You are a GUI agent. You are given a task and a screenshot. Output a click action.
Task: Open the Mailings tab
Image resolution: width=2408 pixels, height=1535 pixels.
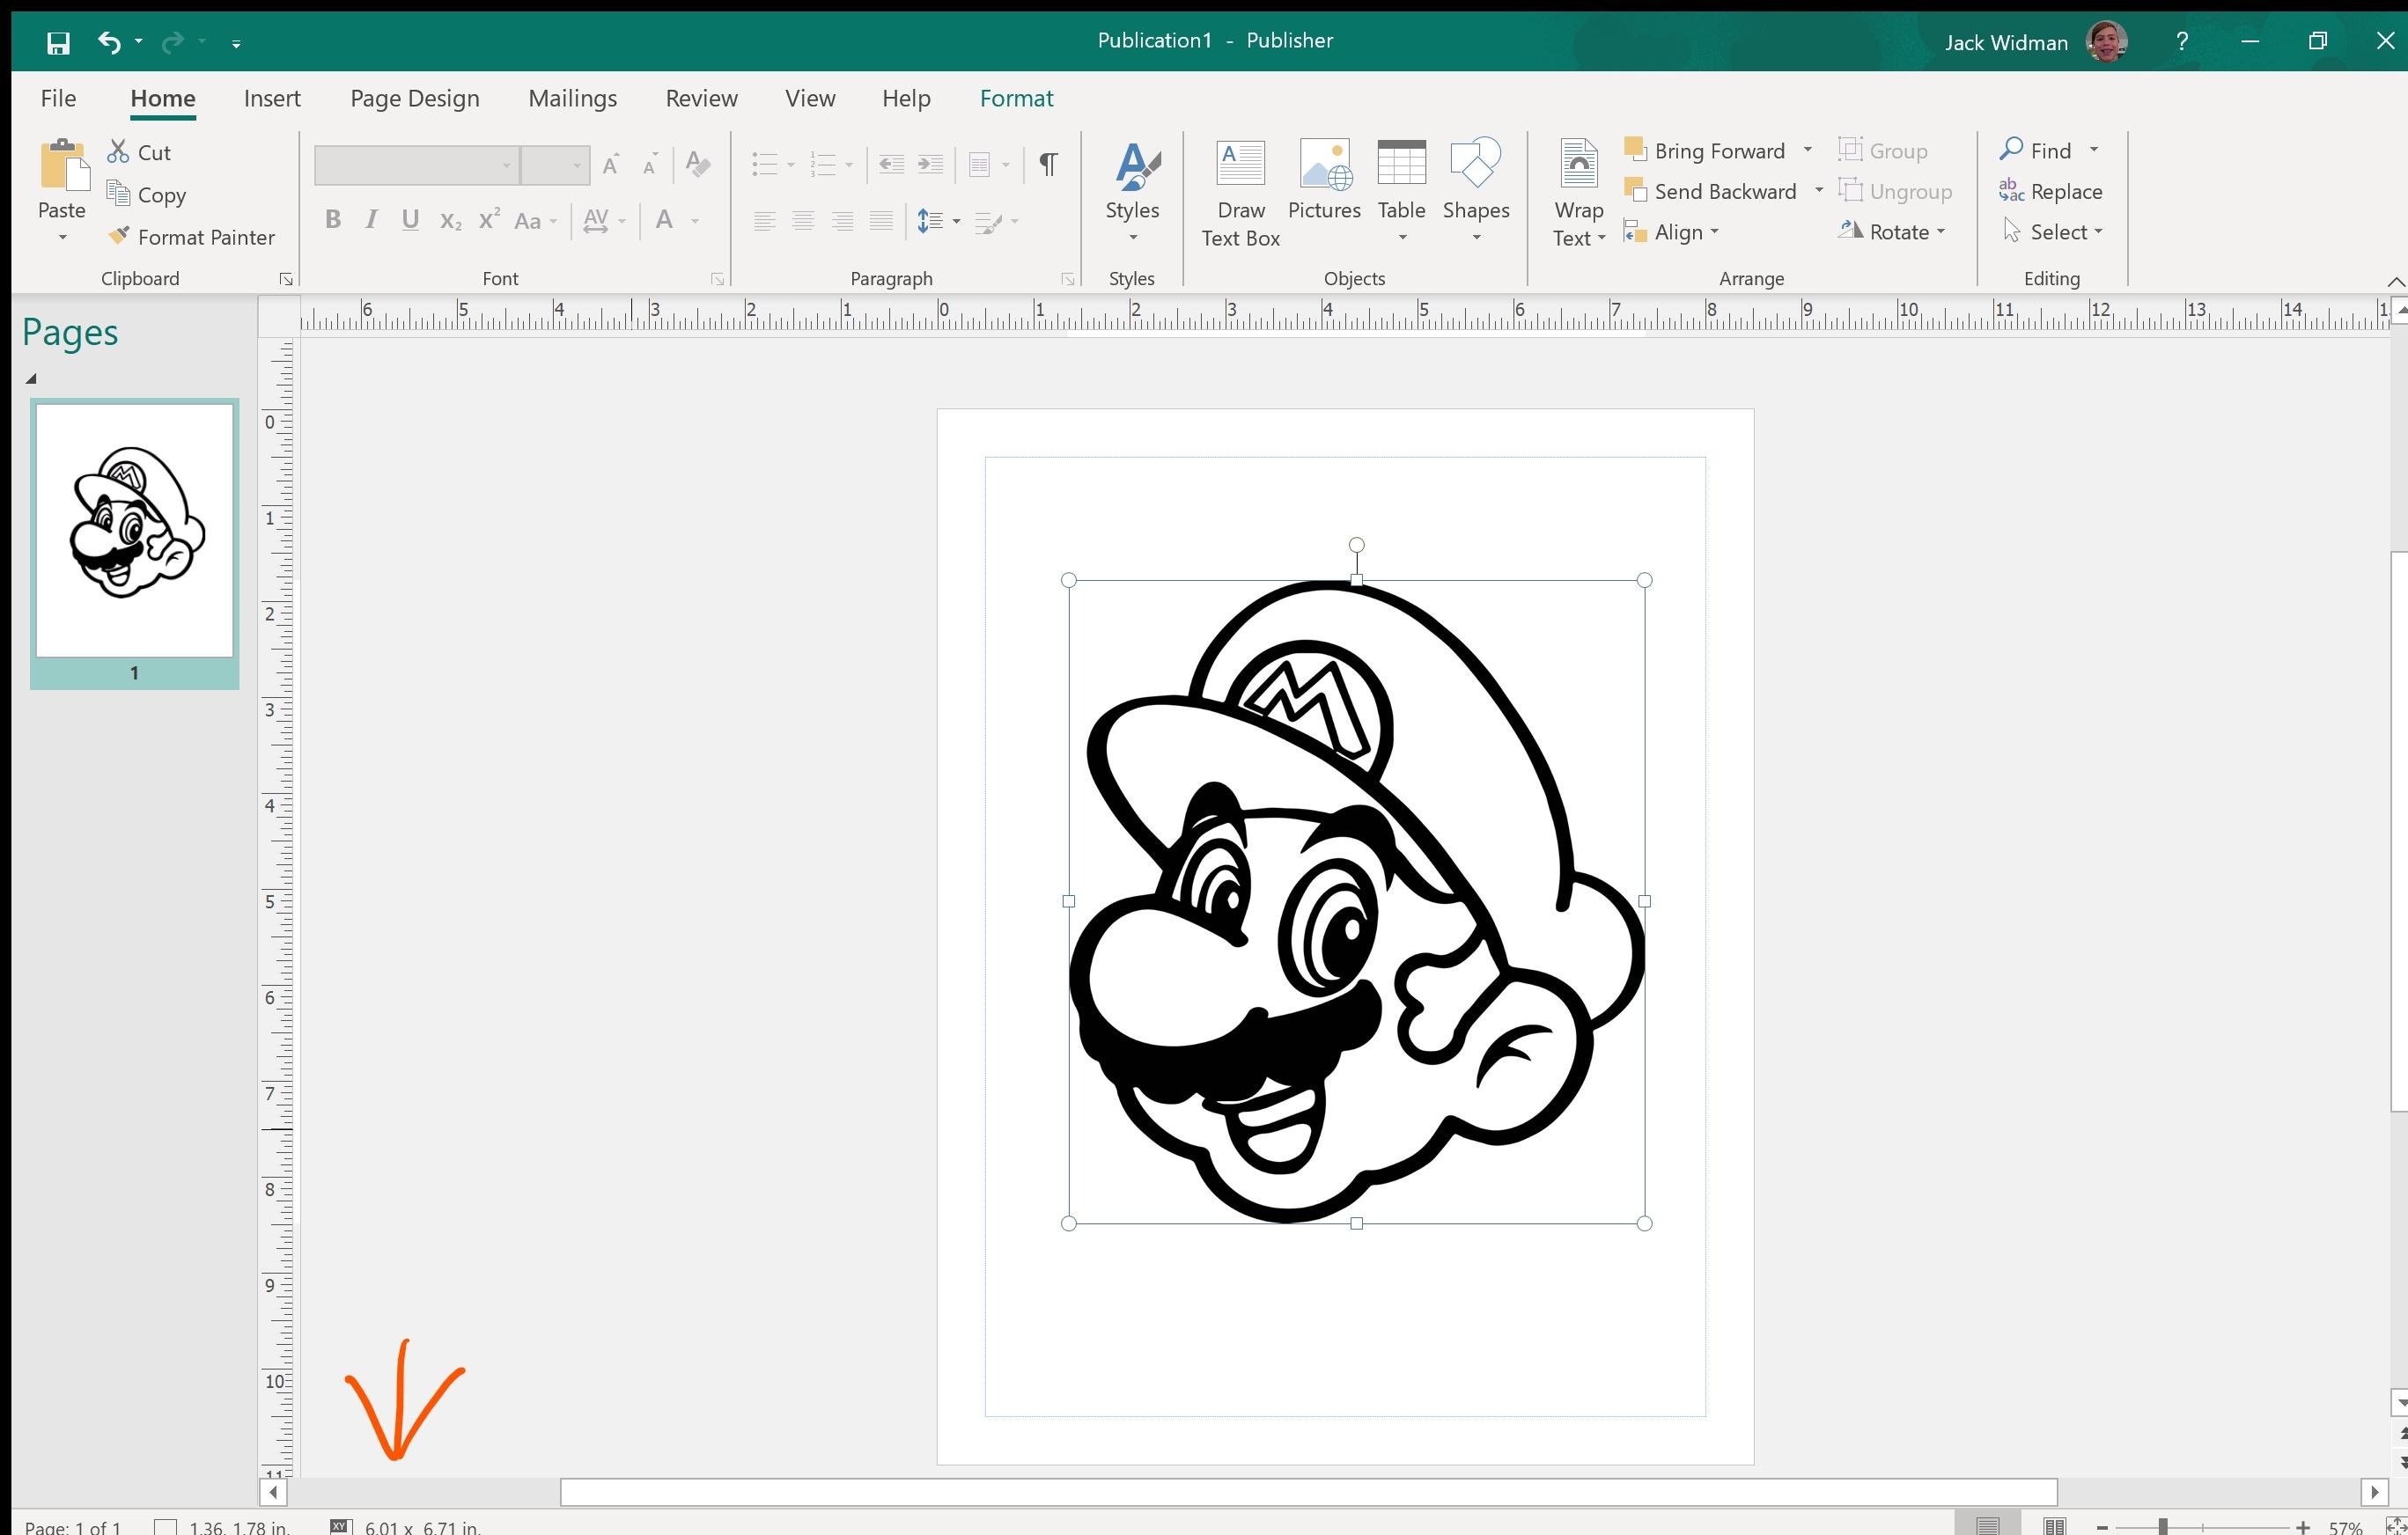coord(573,98)
